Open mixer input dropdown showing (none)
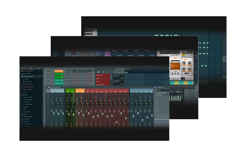Screen dimensions: 238x159 pos(161,90)
